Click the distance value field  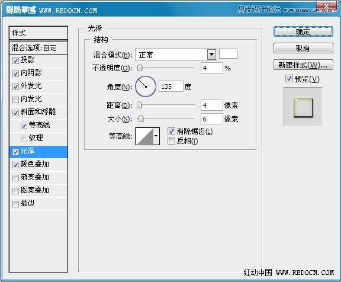[211, 105]
